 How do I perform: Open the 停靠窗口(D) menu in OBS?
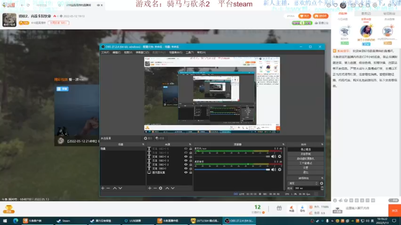coord(142,52)
